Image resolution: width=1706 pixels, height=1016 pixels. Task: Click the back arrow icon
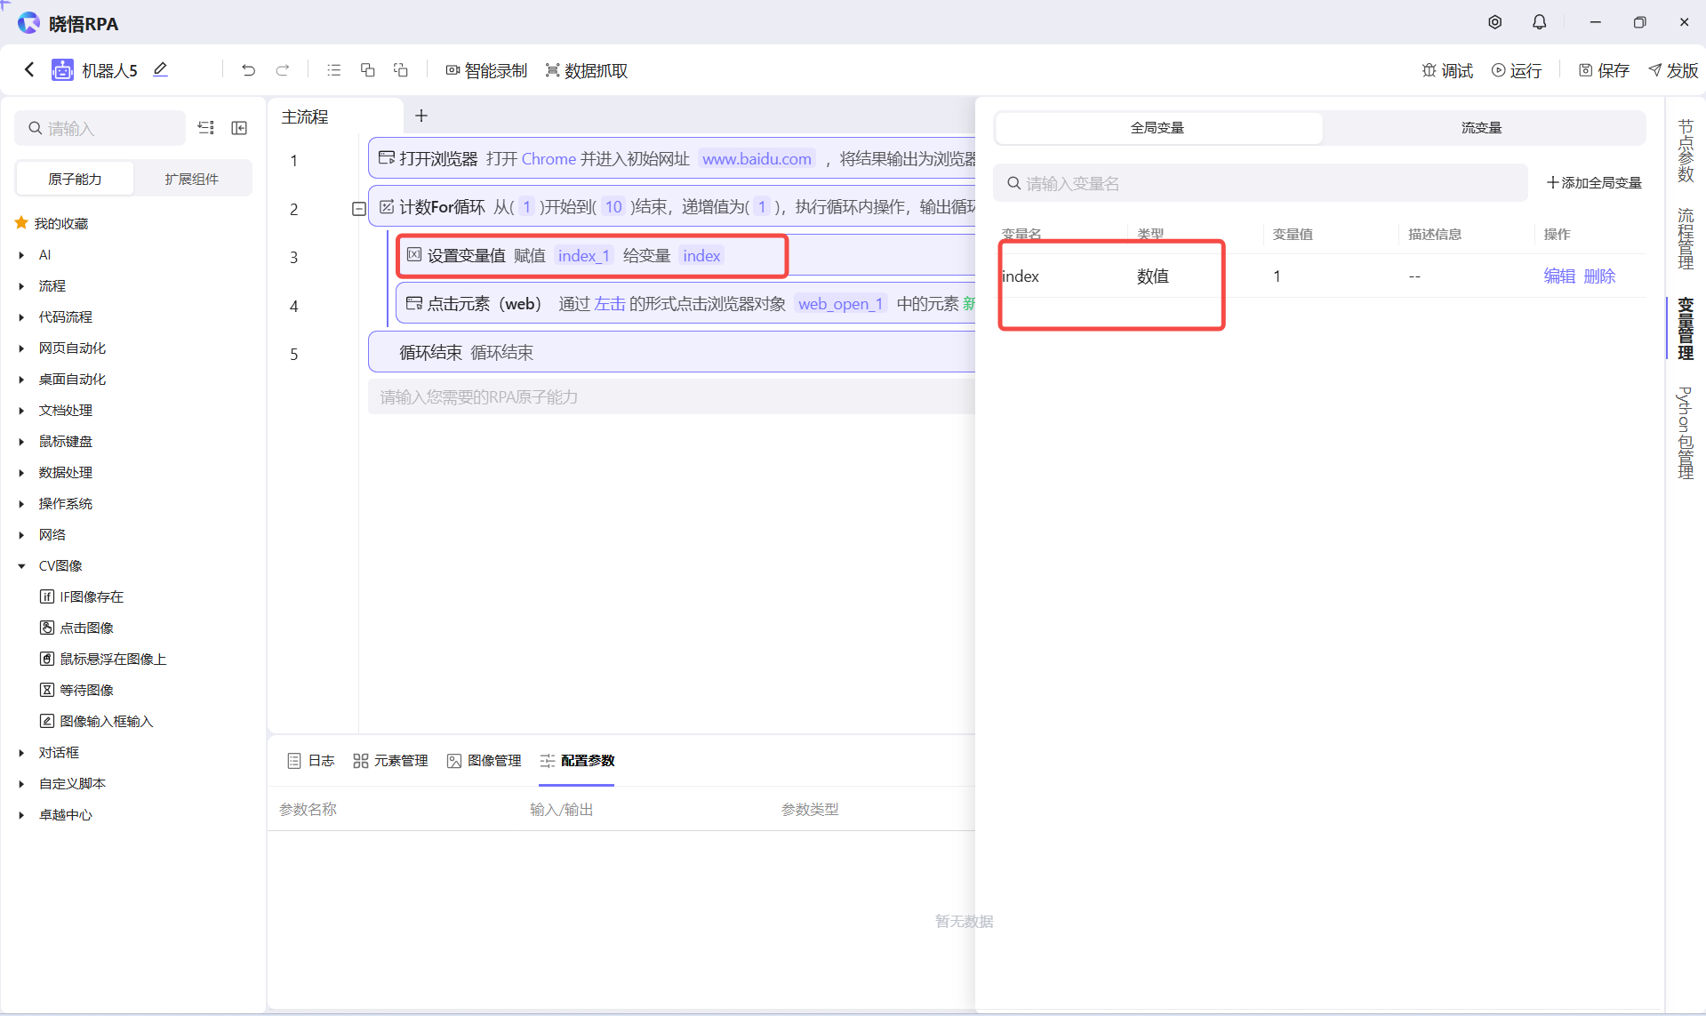point(29,69)
